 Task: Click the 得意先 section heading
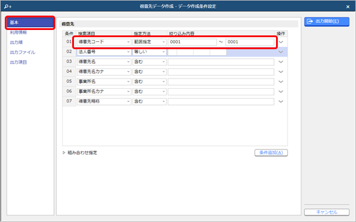pos(68,24)
